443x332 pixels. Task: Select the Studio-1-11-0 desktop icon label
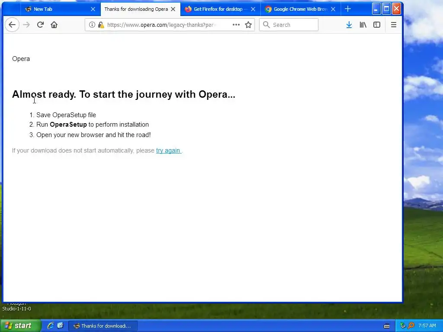(17, 309)
